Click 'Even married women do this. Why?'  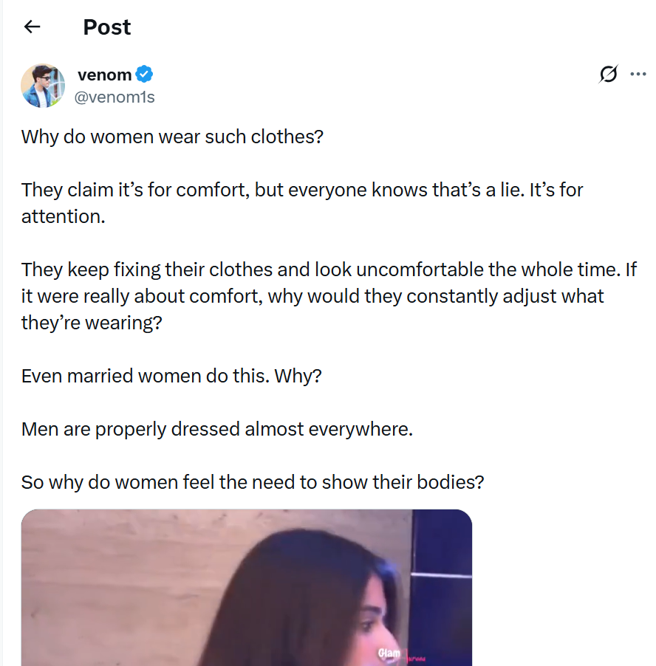(171, 376)
